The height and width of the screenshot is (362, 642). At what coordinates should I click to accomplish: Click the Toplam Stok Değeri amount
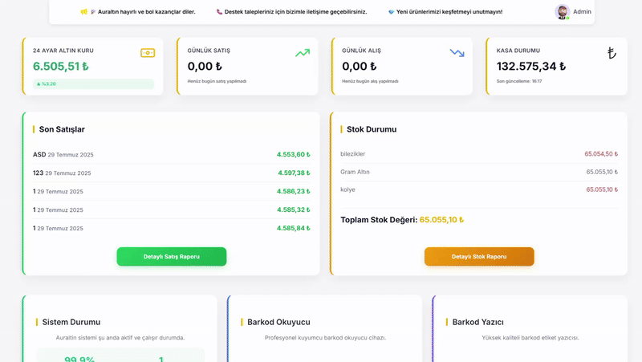441,220
